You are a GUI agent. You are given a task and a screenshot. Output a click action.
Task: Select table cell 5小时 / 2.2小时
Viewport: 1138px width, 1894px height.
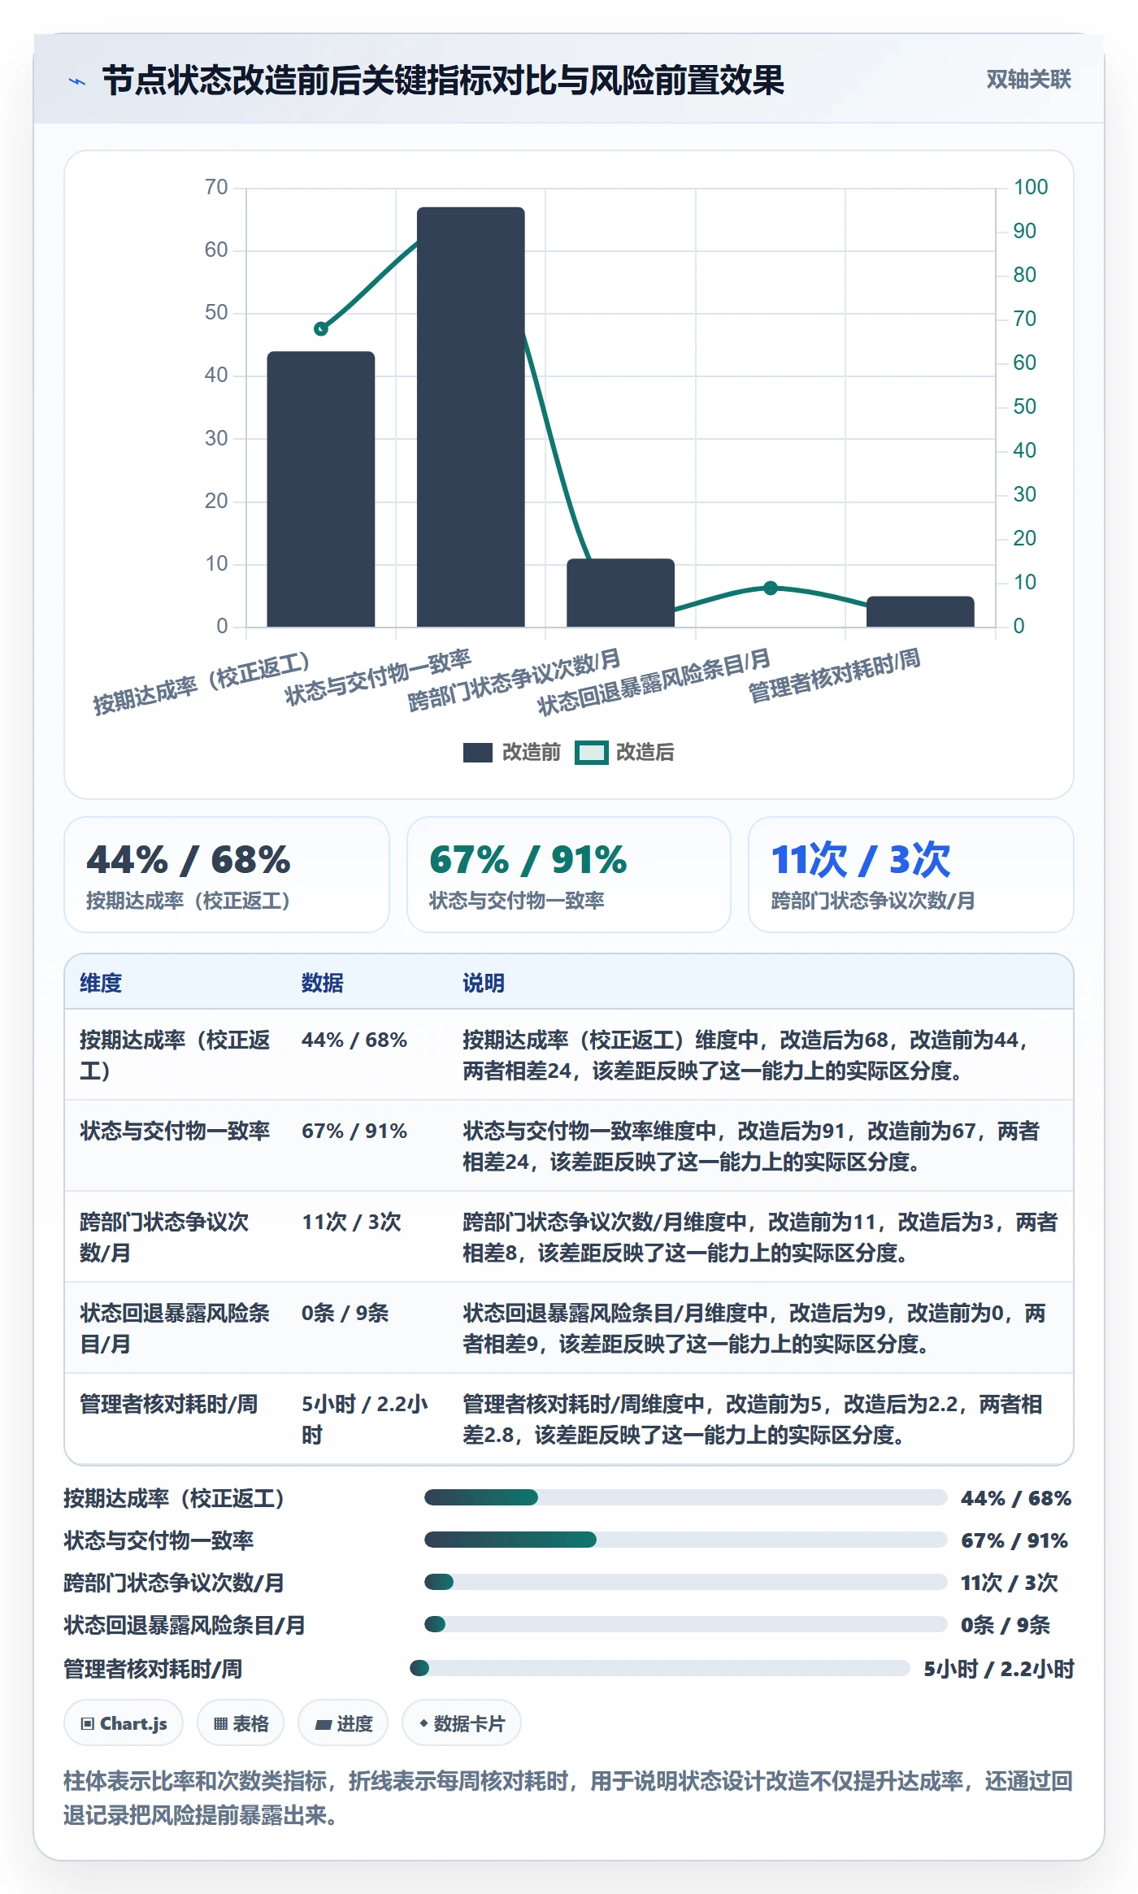tap(365, 1419)
